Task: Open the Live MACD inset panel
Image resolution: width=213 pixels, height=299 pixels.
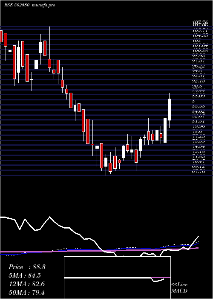Action: click(117, 278)
